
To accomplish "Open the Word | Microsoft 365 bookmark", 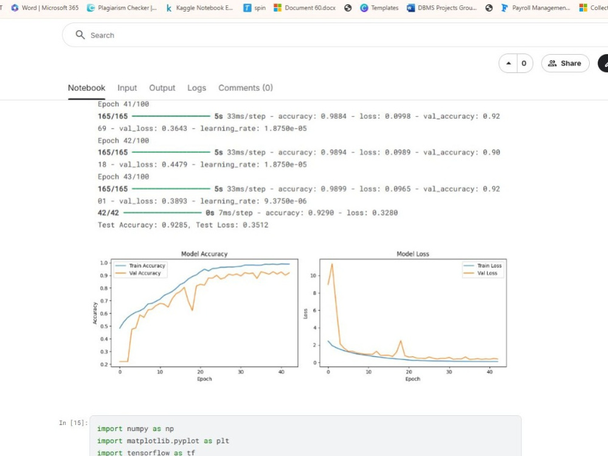I will click(x=44, y=8).
